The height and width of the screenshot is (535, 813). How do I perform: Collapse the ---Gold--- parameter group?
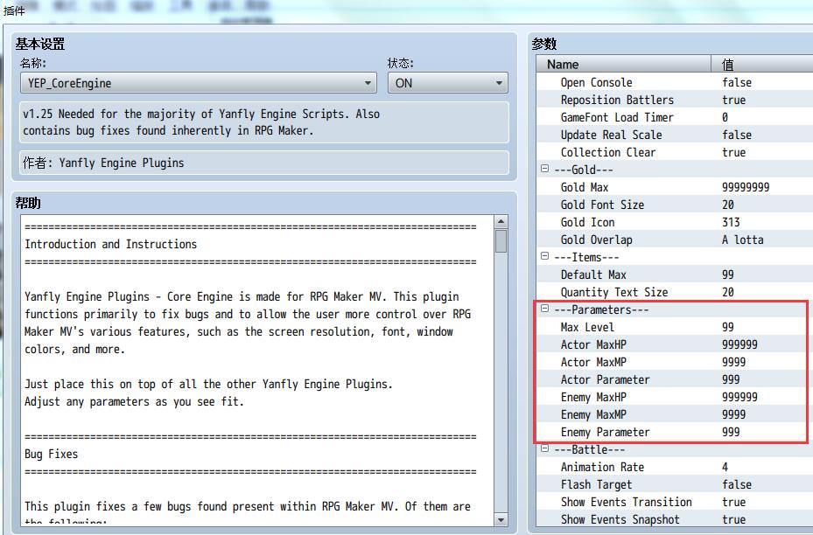pos(544,169)
